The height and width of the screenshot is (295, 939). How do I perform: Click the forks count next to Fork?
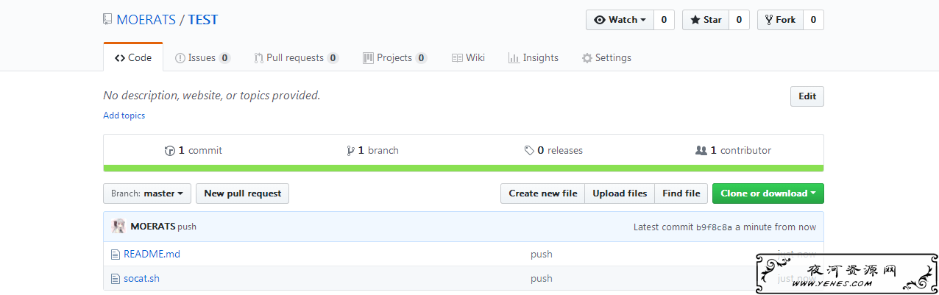click(813, 20)
